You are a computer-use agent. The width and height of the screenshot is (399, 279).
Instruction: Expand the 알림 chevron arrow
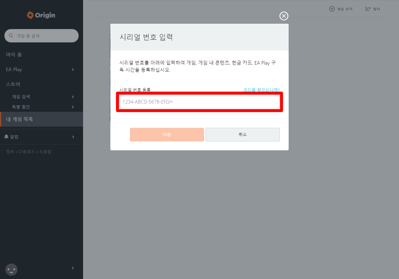73,137
